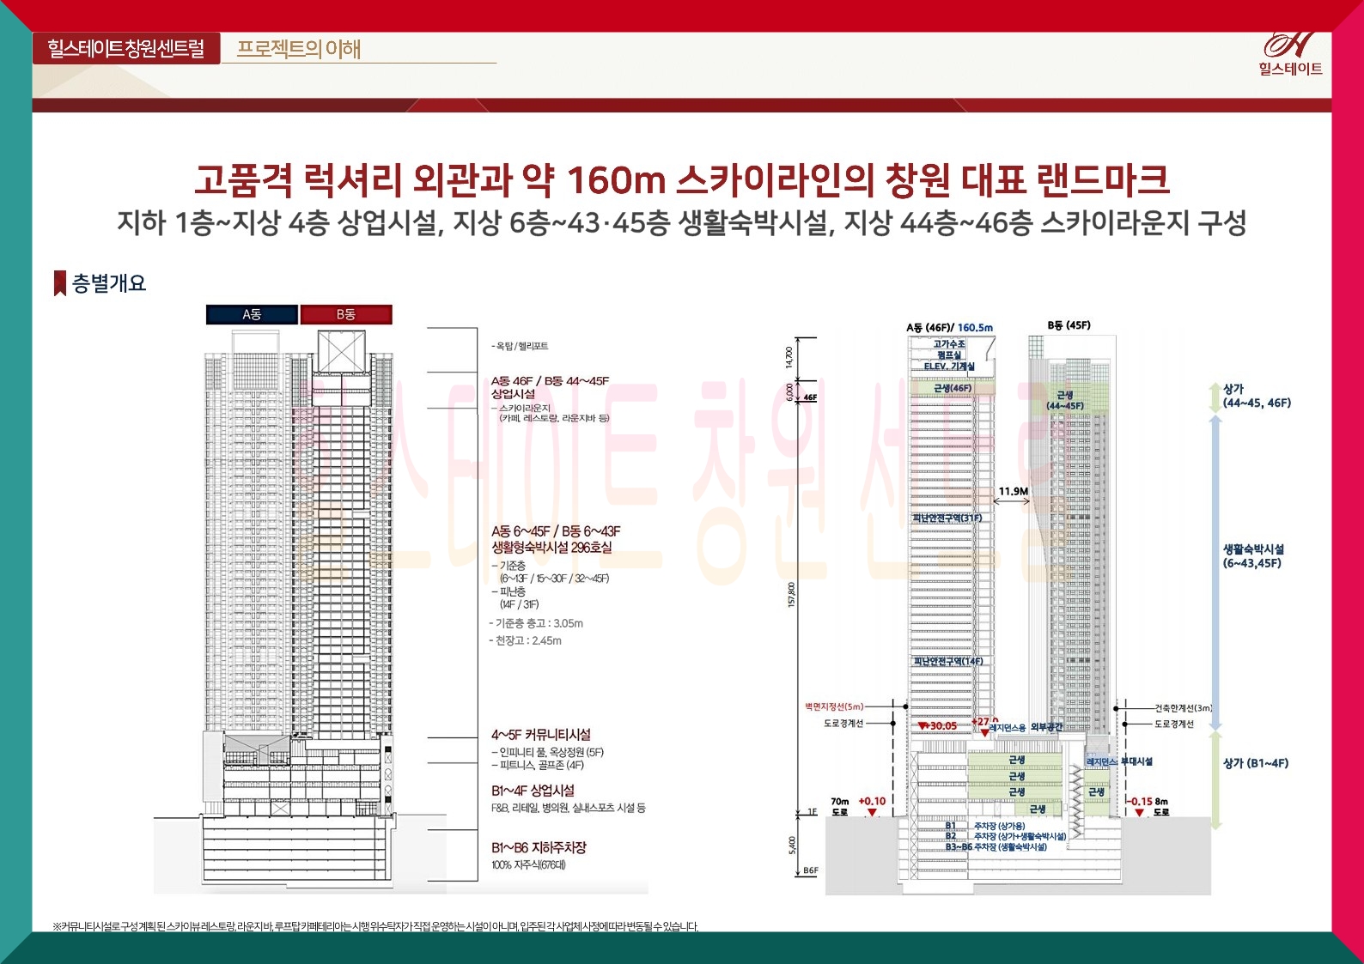
Task: Click 주차장 (상가+생활숙박시설) at B2
Action: tap(1020, 836)
